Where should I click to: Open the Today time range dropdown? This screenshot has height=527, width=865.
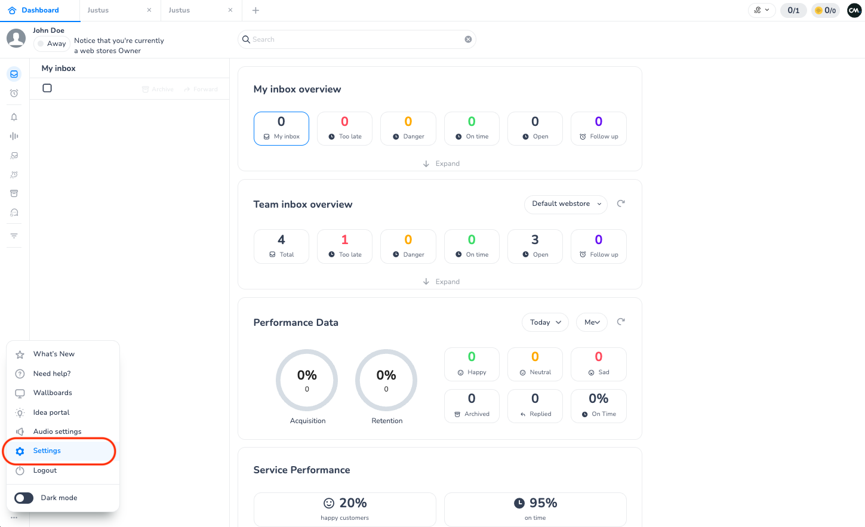click(x=545, y=322)
